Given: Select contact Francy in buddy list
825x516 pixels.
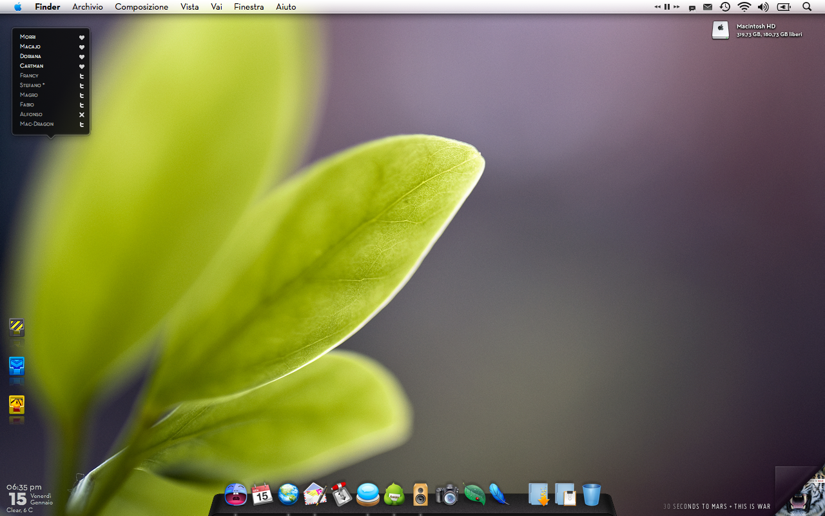Looking at the screenshot, I should tap(29, 75).
